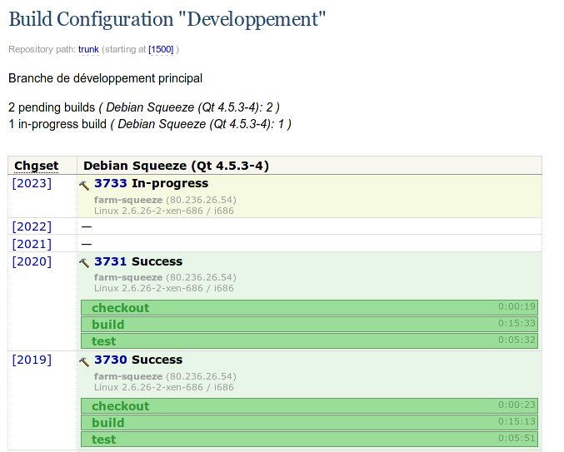Click duration 0:05:51 of test step
This screenshot has width=564, height=452.
(517, 438)
